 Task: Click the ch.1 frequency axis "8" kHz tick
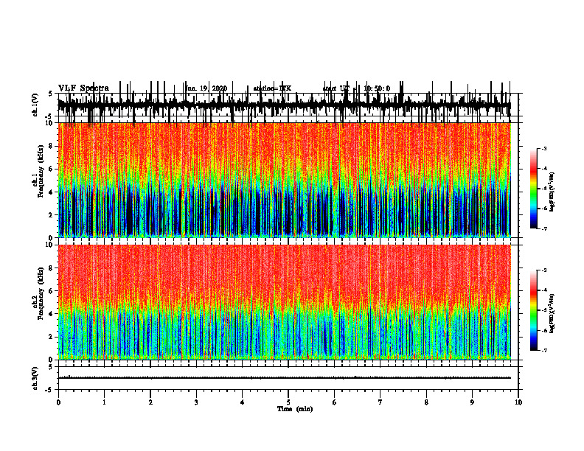coord(52,146)
